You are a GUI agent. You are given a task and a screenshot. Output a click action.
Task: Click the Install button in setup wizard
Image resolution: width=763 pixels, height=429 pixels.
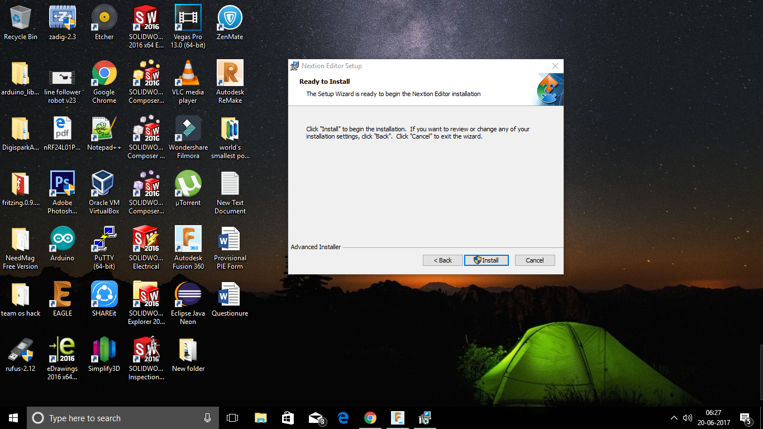(x=486, y=260)
